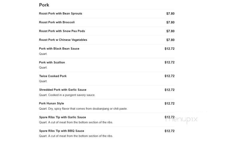This screenshot has width=235, height=144.
Task: Click Shredded Pork pungent savory sauce description
Action: pos(67,95)
